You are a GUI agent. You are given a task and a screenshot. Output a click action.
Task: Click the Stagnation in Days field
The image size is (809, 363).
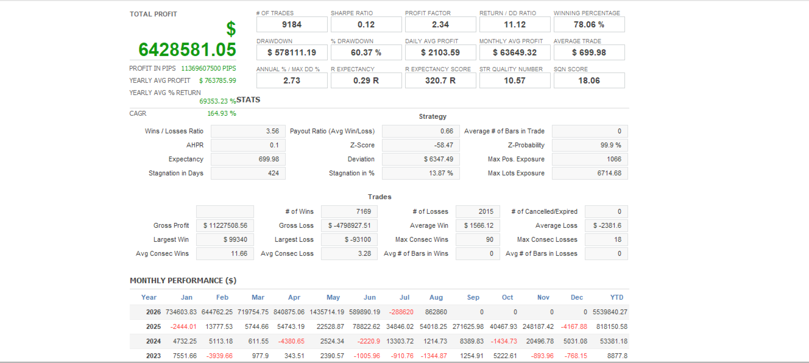pos(248,173)
